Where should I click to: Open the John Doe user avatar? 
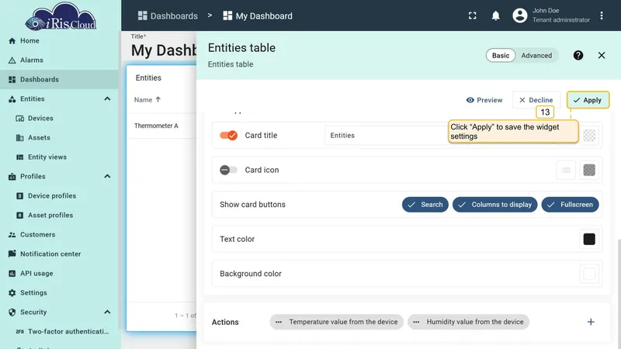[x=519, y=16]
